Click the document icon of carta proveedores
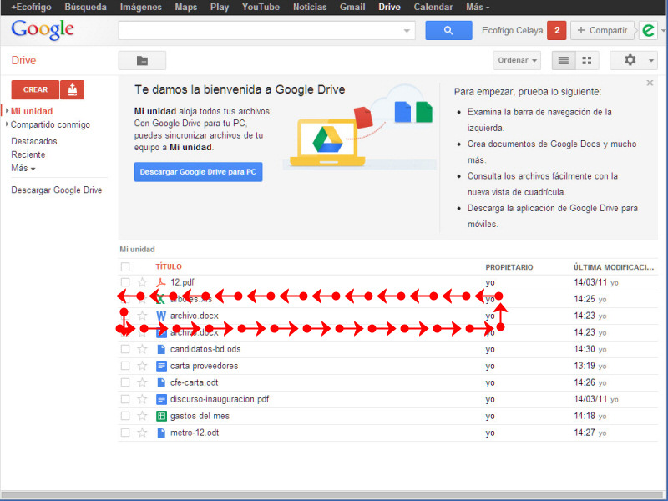668x501 pixels. (x=161, y=366)
